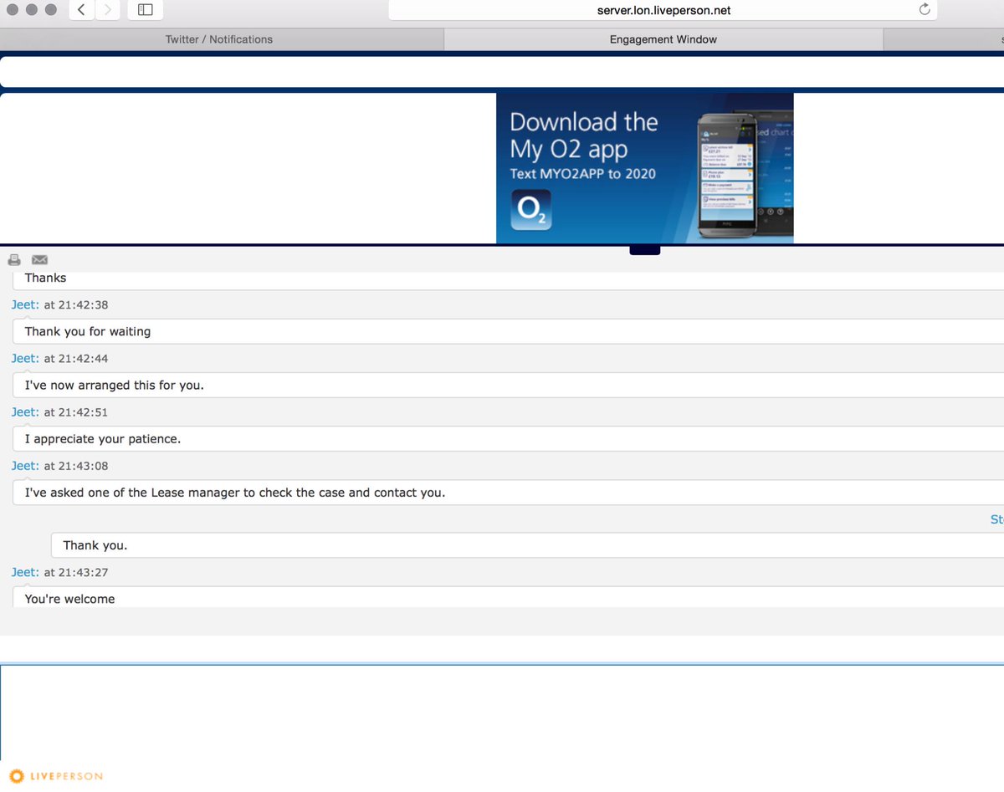Click the "Thank you for waiting" message
The image size is (1004, 792).
[88, 332]
